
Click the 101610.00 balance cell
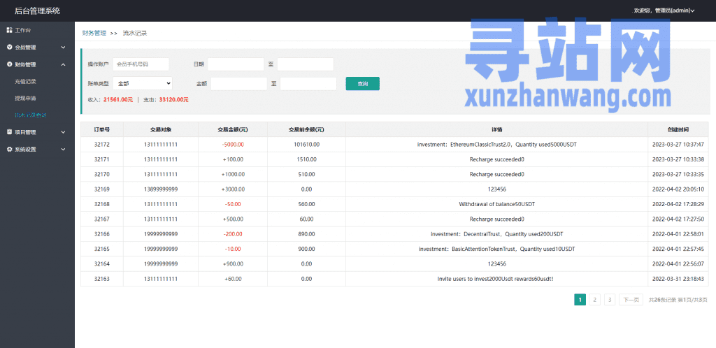(x=306, y=145)
